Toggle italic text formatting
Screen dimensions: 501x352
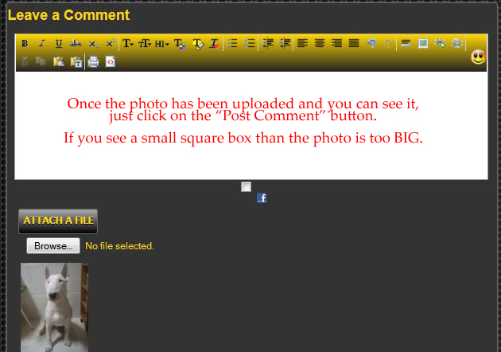click(42, 44)
